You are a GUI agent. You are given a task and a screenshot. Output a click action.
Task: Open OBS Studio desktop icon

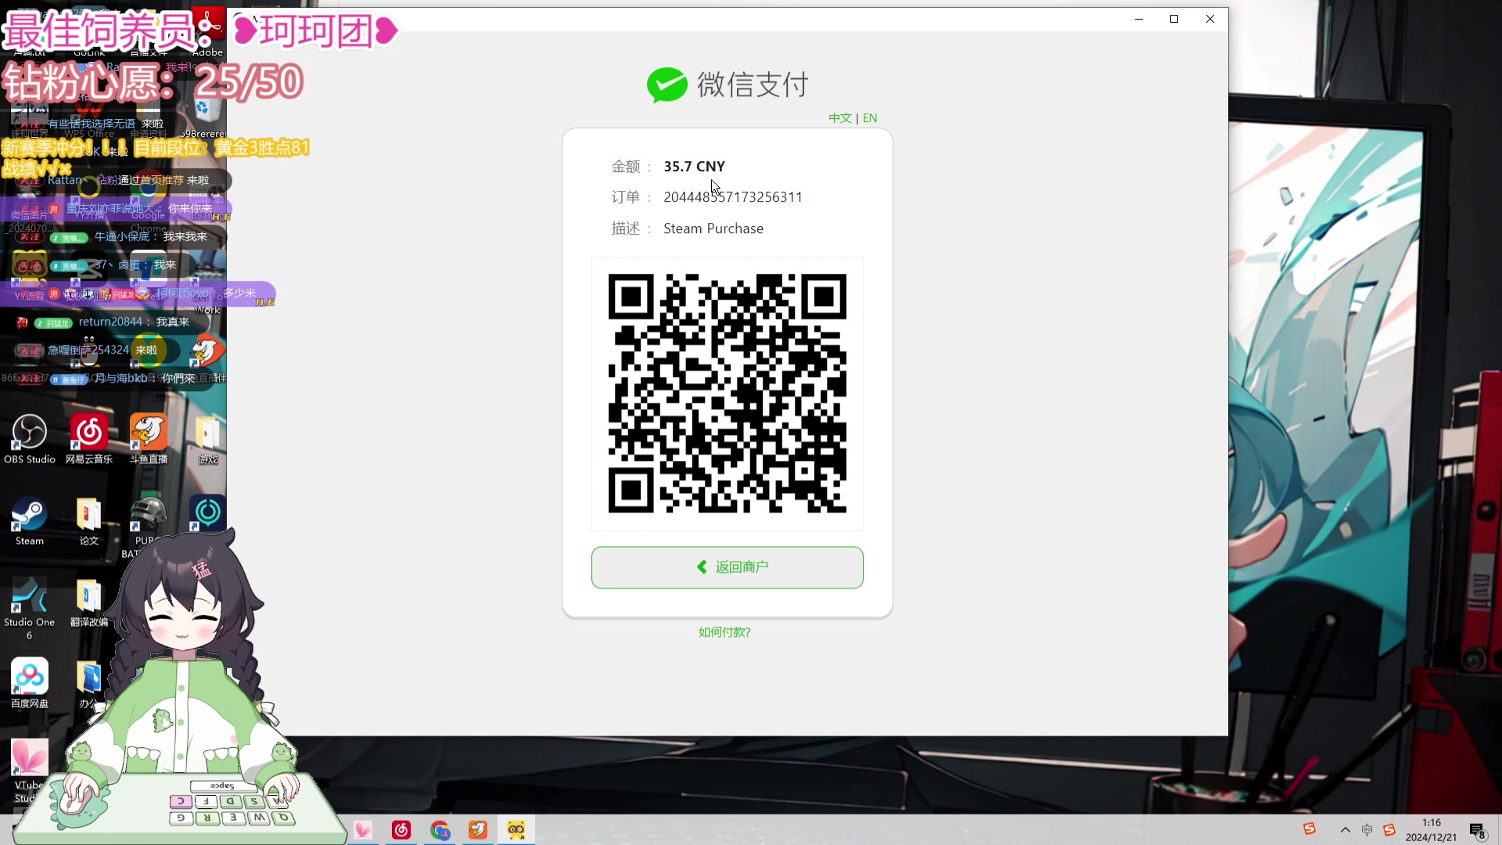[30, 439]
